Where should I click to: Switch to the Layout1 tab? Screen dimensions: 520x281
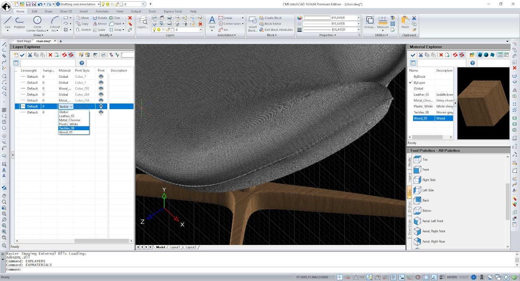click(175, 247)
